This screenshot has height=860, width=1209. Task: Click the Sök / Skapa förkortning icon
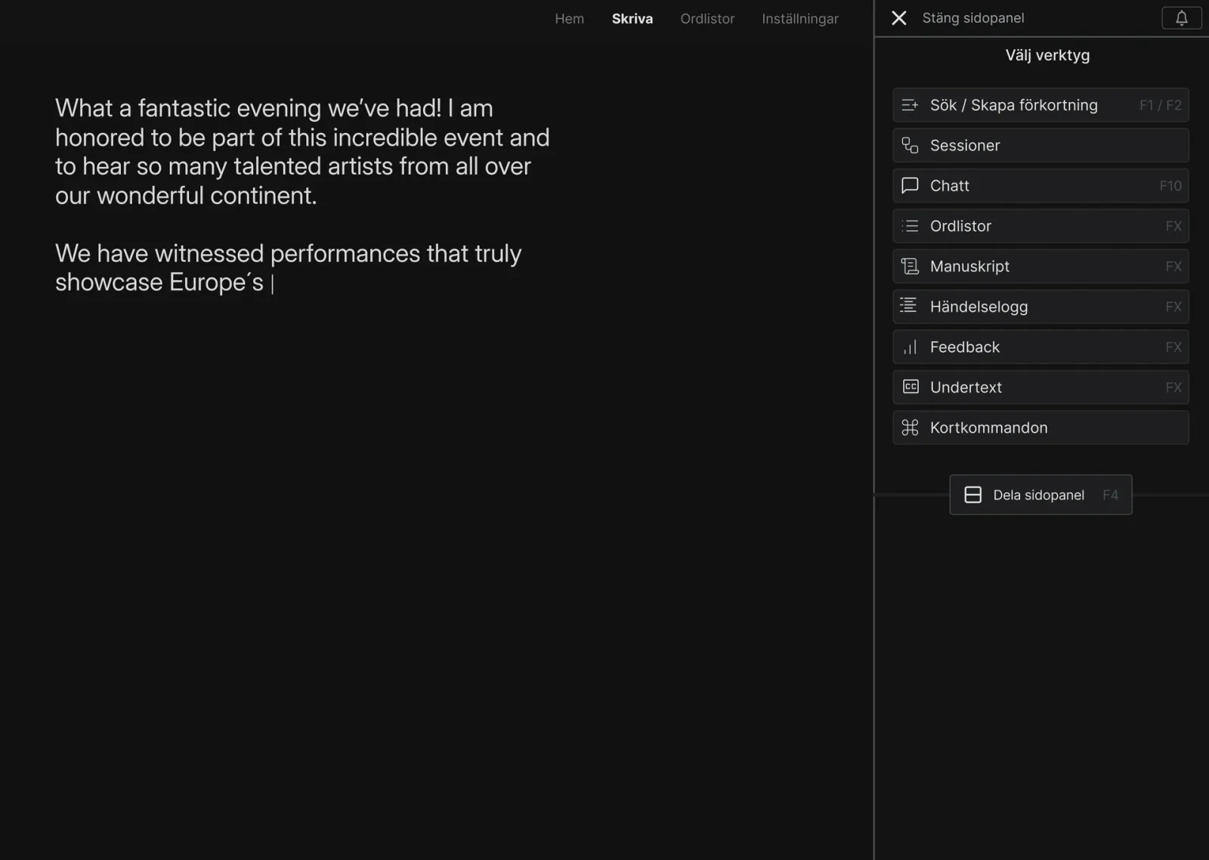click(x=910, y=105)
